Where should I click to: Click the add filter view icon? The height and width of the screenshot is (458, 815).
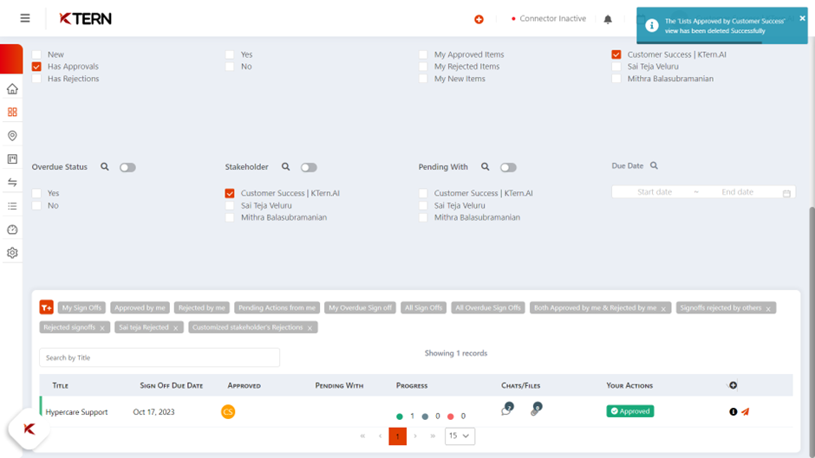(46, 307)
